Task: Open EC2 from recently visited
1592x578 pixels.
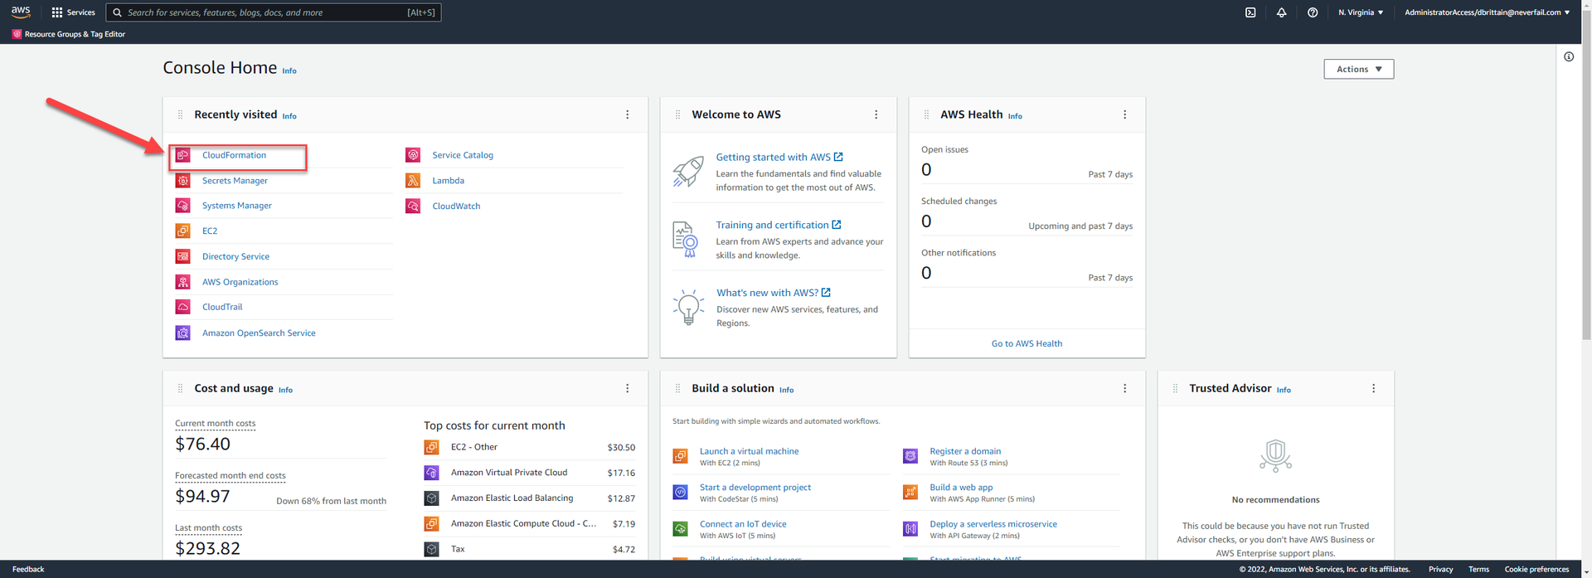Action: (210, 231)
